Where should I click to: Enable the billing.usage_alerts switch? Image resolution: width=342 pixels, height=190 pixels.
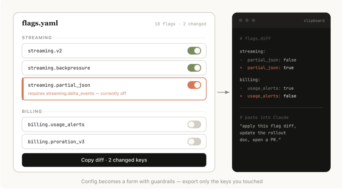point(194,124)
